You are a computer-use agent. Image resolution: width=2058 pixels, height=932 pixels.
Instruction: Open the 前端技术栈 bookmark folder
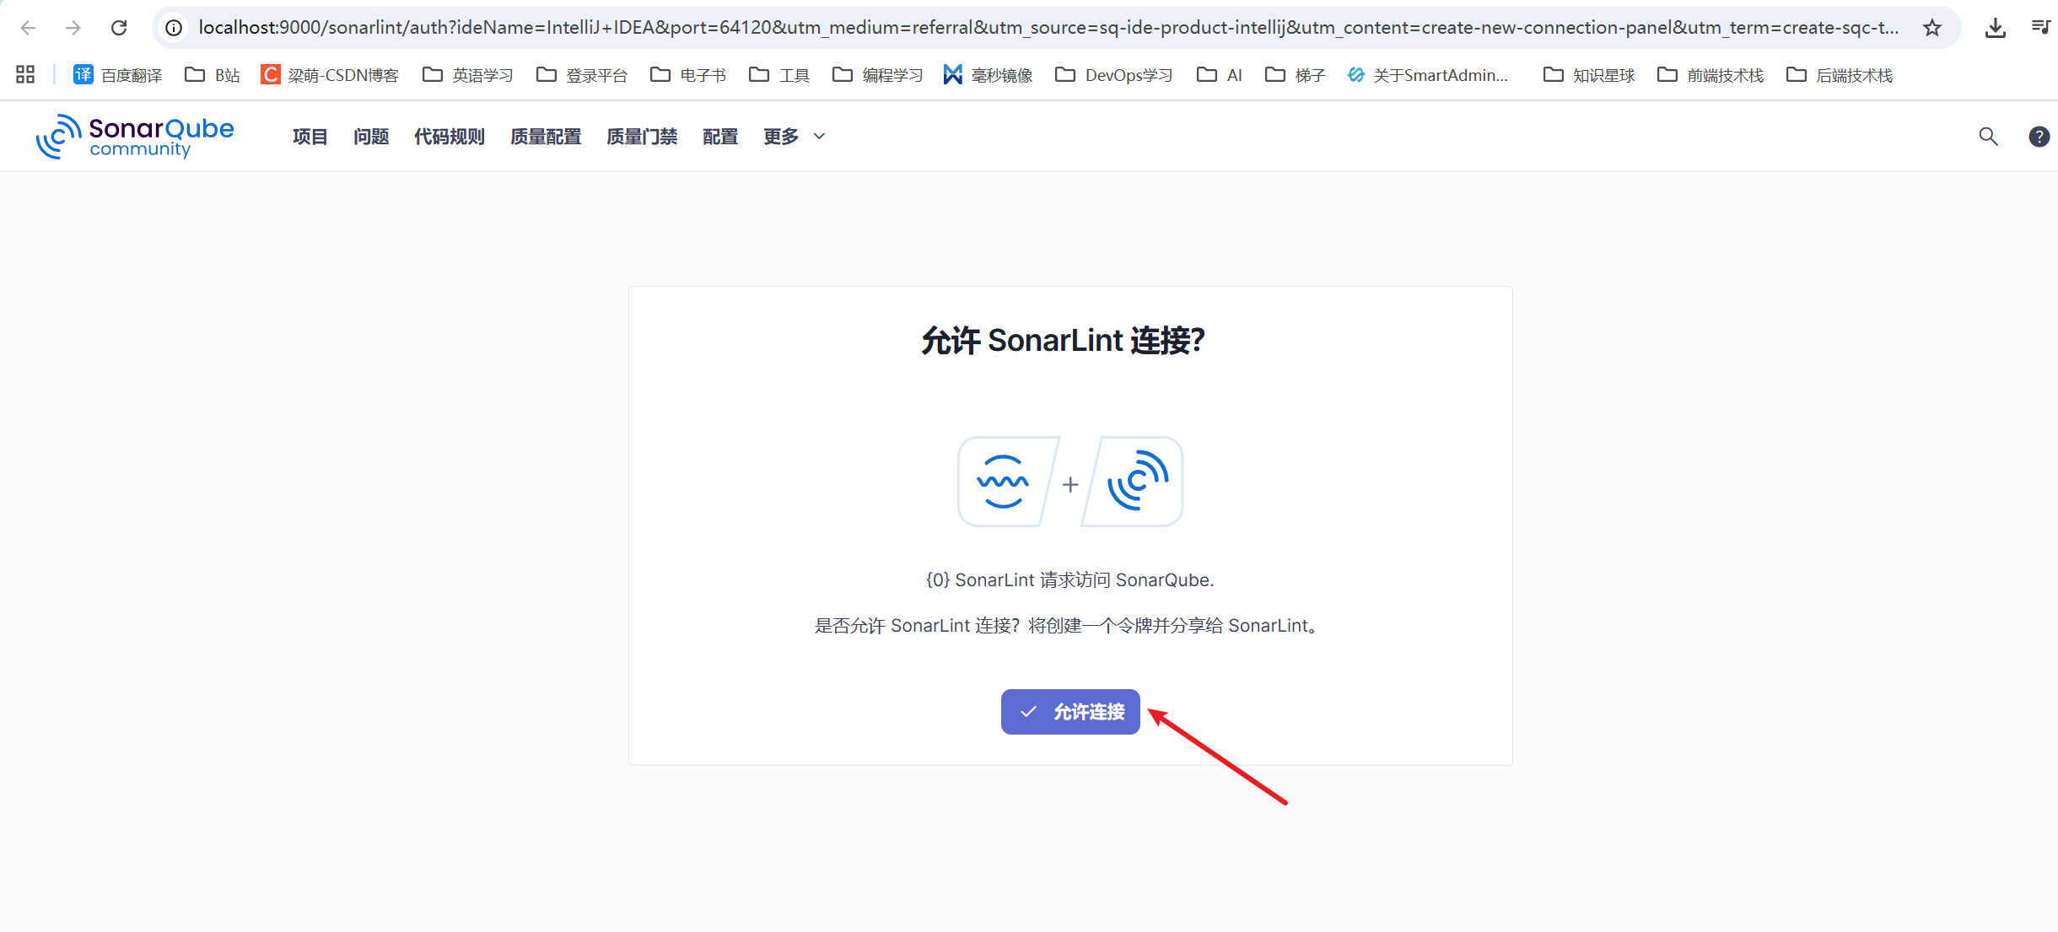[x=1711, y=75]
